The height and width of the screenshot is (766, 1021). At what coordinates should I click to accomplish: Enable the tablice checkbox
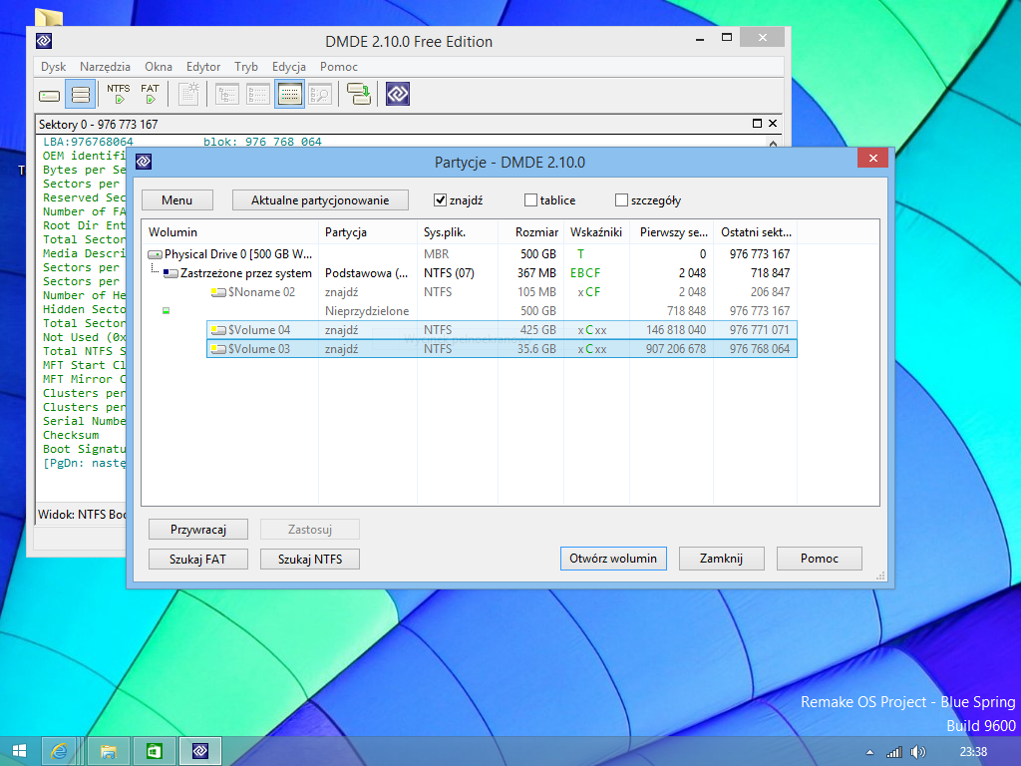(x=530, y=199)
